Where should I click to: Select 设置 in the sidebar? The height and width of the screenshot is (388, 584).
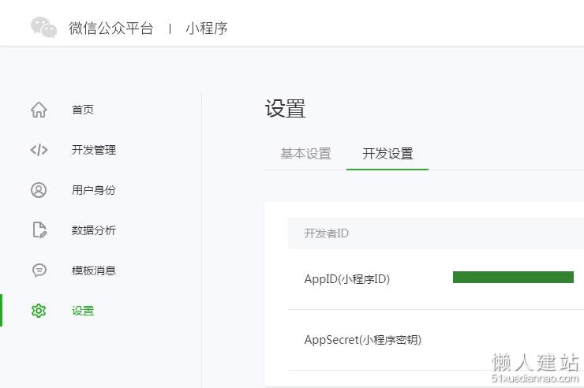(83, 311)
